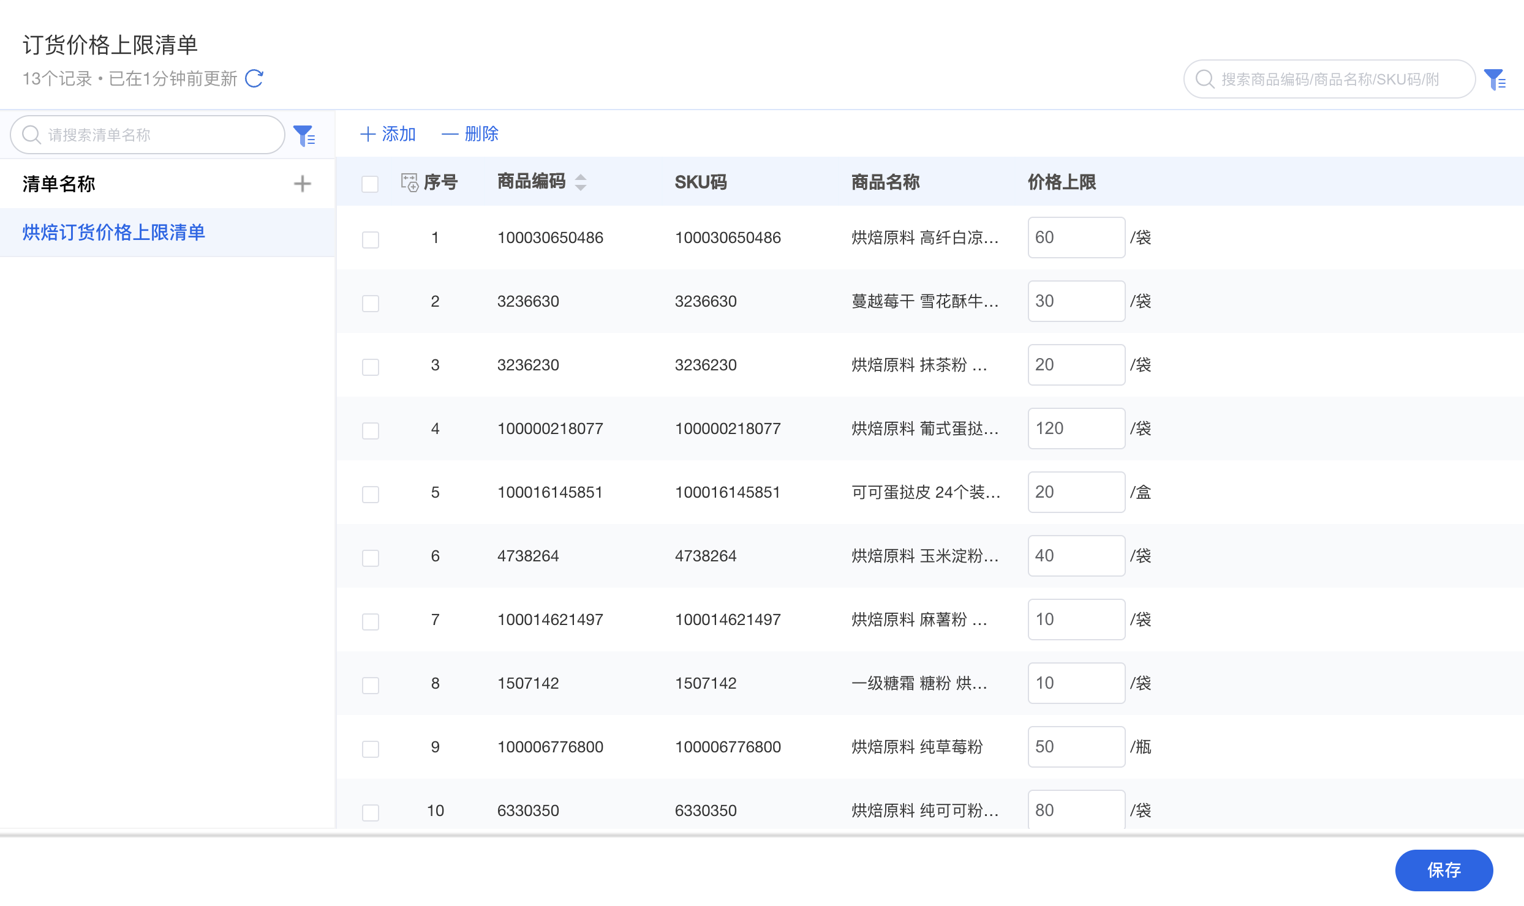The image size is (1524, 906).
Task: Click the price limit input showing 120
Action: [x=1076, y=429]
